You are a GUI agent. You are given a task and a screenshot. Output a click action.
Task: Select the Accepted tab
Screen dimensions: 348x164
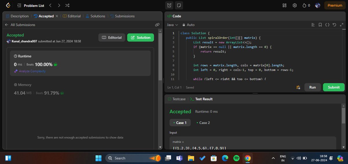click(44, 16)
